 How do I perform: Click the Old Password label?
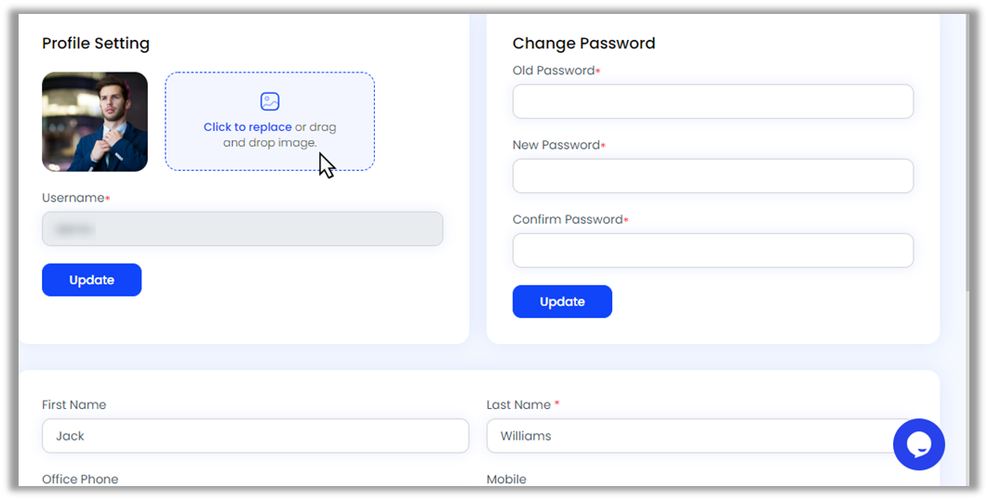(x=553, y=71)
